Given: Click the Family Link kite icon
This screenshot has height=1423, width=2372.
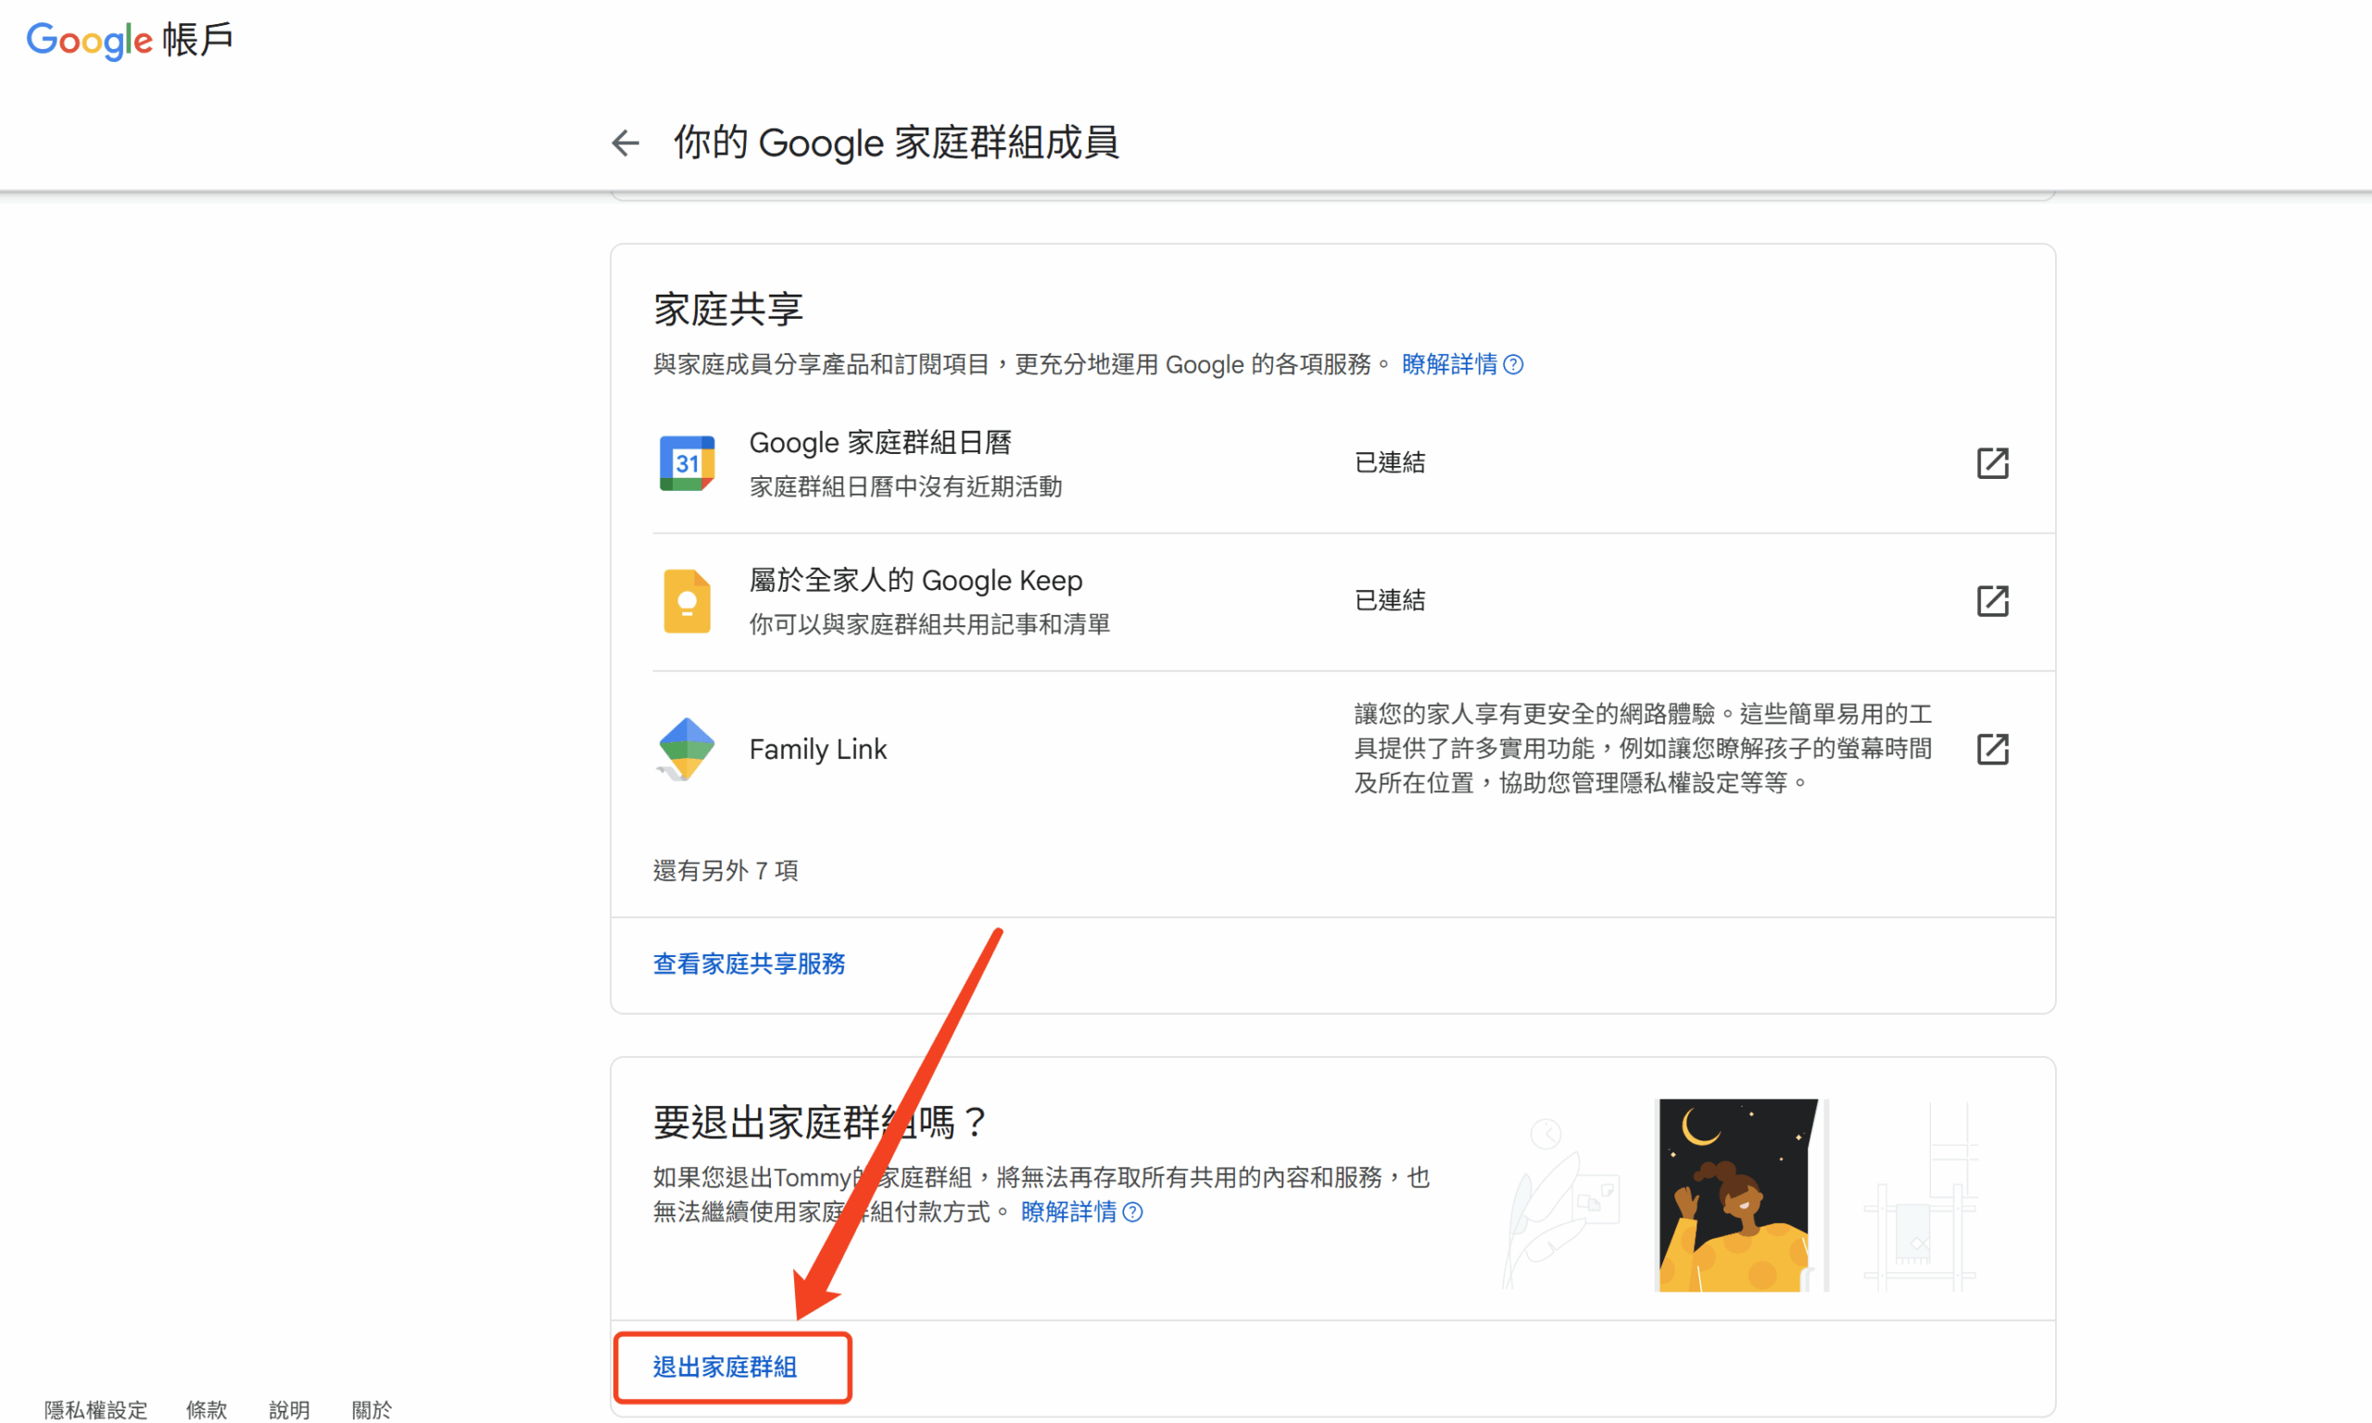Looking at the screenshot, I should click(x=687, y=749).
